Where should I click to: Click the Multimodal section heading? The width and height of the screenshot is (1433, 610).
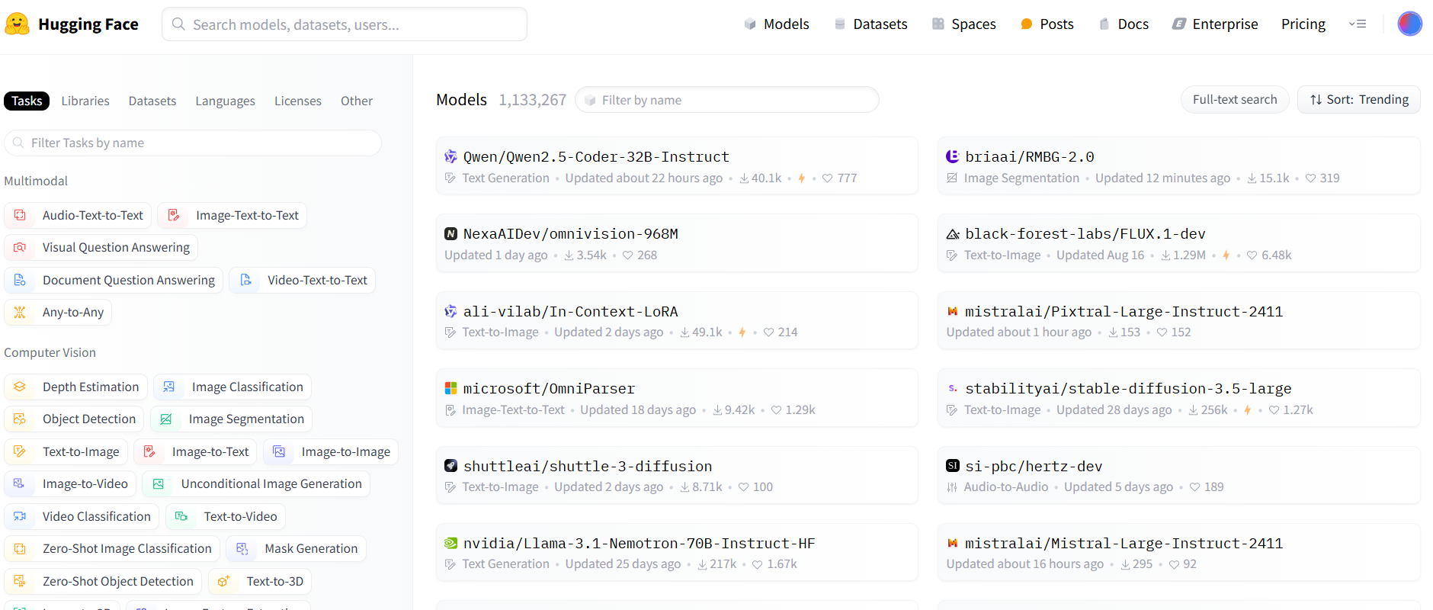point(36,181)
